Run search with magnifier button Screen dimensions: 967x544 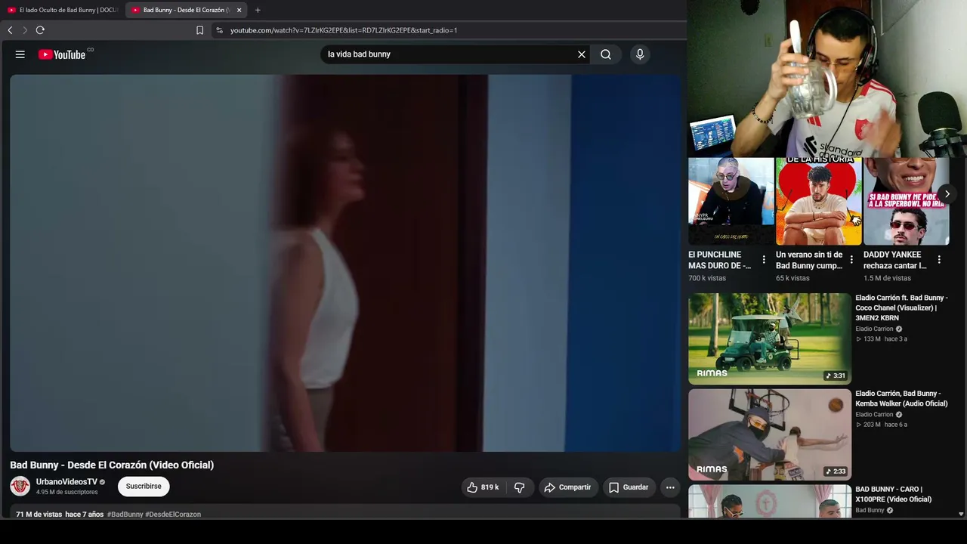coord(606,54)
